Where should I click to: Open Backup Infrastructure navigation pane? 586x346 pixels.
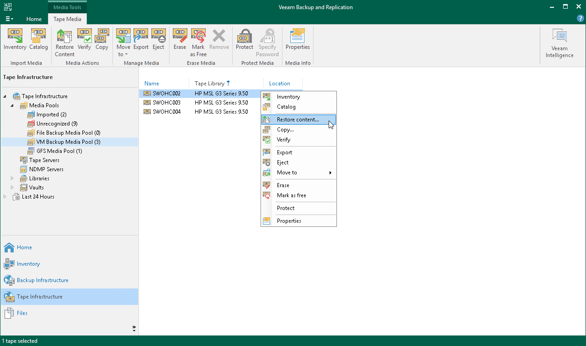coord(69,280)
